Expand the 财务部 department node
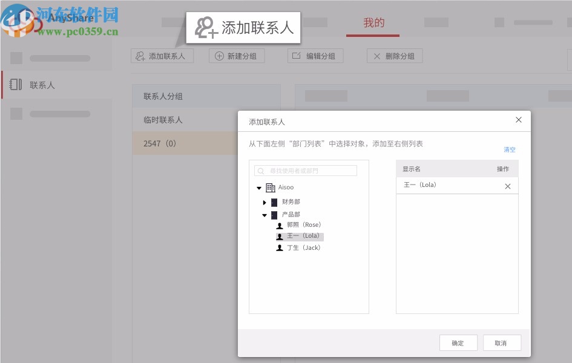This screenshot has width=572, height=363. [x=265, y=202]
